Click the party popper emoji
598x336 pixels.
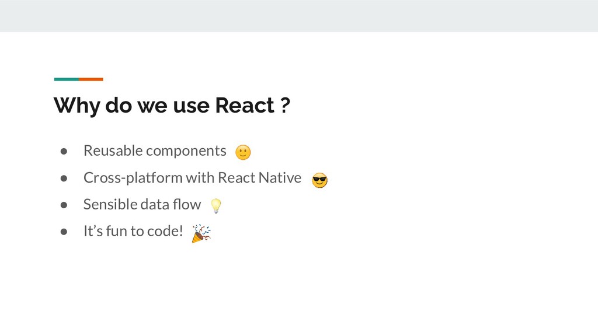tap(201, 233)
